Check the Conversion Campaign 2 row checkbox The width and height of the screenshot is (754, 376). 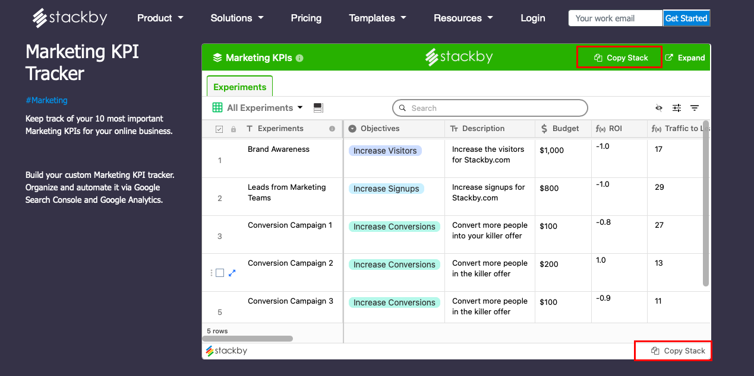(x=220, y=273)
